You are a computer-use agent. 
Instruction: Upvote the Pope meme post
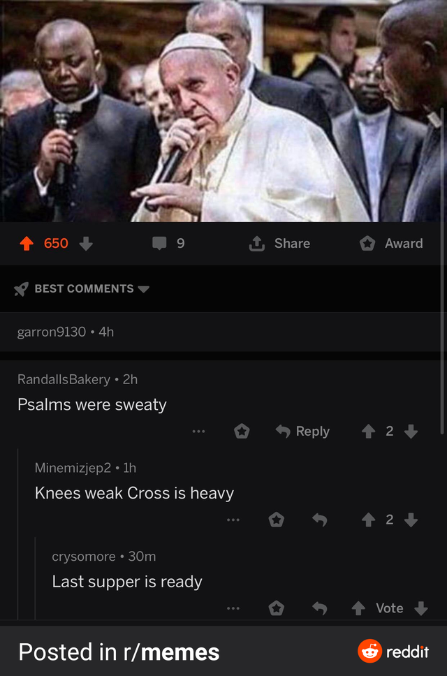(x=26, y=243)
